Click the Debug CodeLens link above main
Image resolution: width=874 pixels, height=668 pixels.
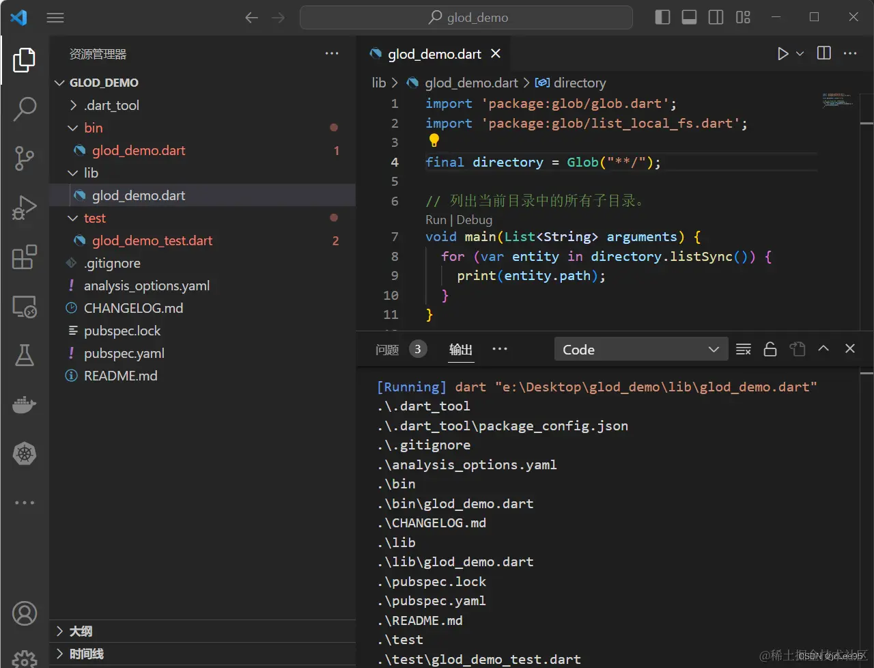point(474,220)
